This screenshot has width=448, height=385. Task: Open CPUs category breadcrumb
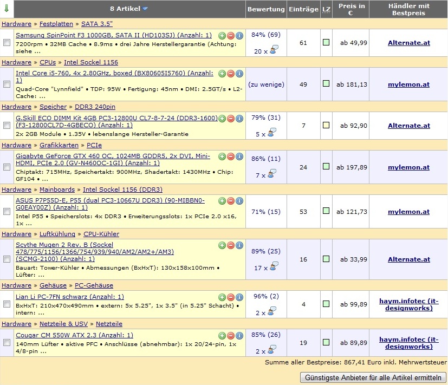tap(48, 62)
